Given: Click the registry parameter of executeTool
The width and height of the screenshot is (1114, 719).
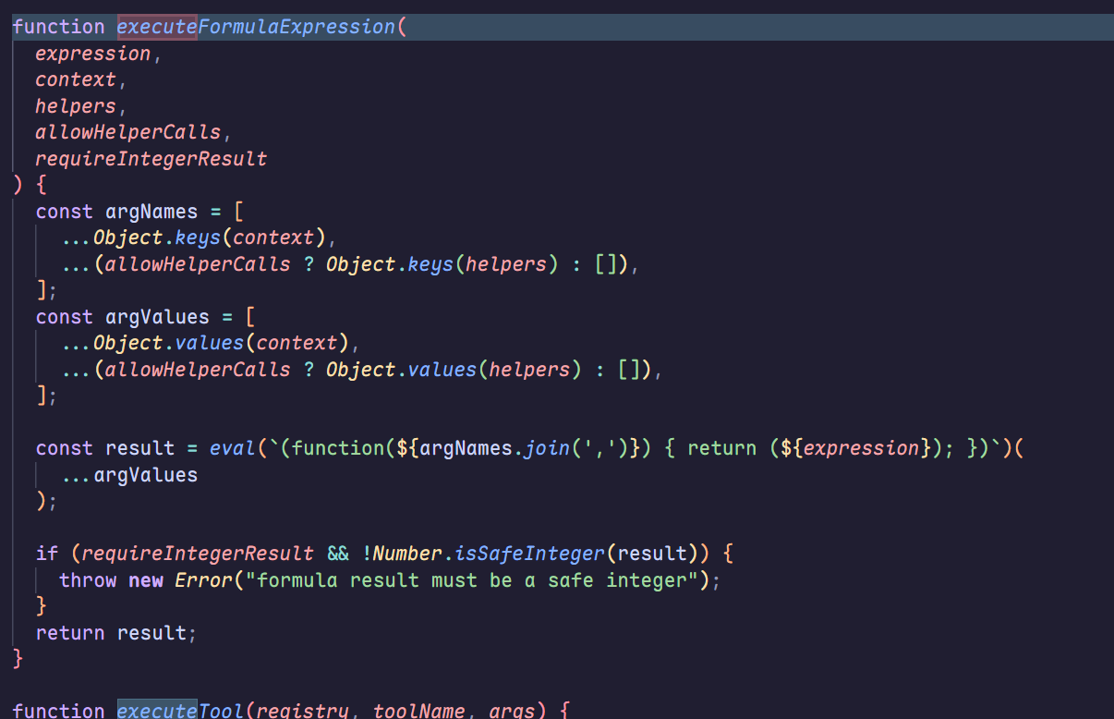Looking at the screenshot, I should tap(302, 710).
